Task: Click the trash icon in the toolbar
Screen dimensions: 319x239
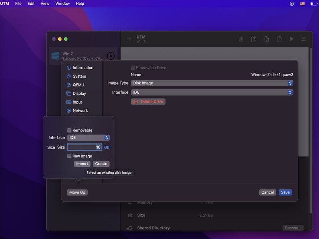Action: pyautogui.click(x=240, y=39)
